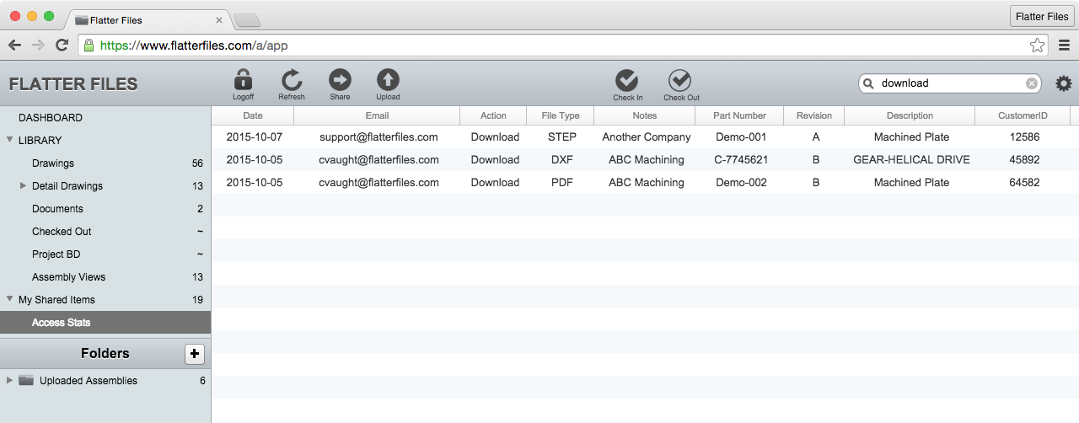Open the browser hamburger menu
The width and height of the screenshot is (1079, 423).
click(1065, 45)
